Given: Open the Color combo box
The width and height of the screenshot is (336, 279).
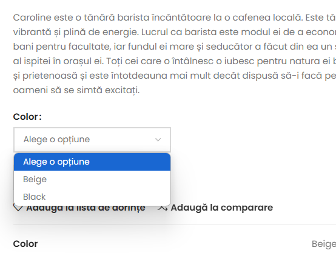Looking at the screenshot, I should tap(92, 140).
